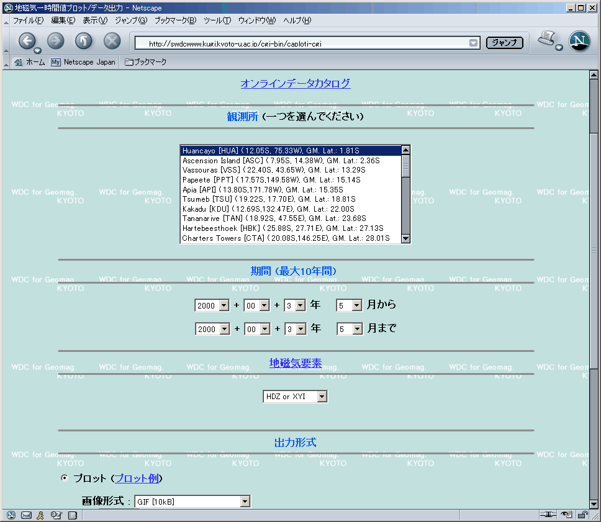Click observatory list scroll down arrow

405,238
